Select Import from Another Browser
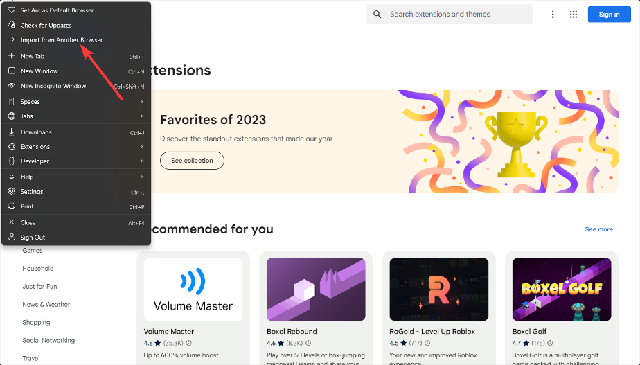 point(61,40)
